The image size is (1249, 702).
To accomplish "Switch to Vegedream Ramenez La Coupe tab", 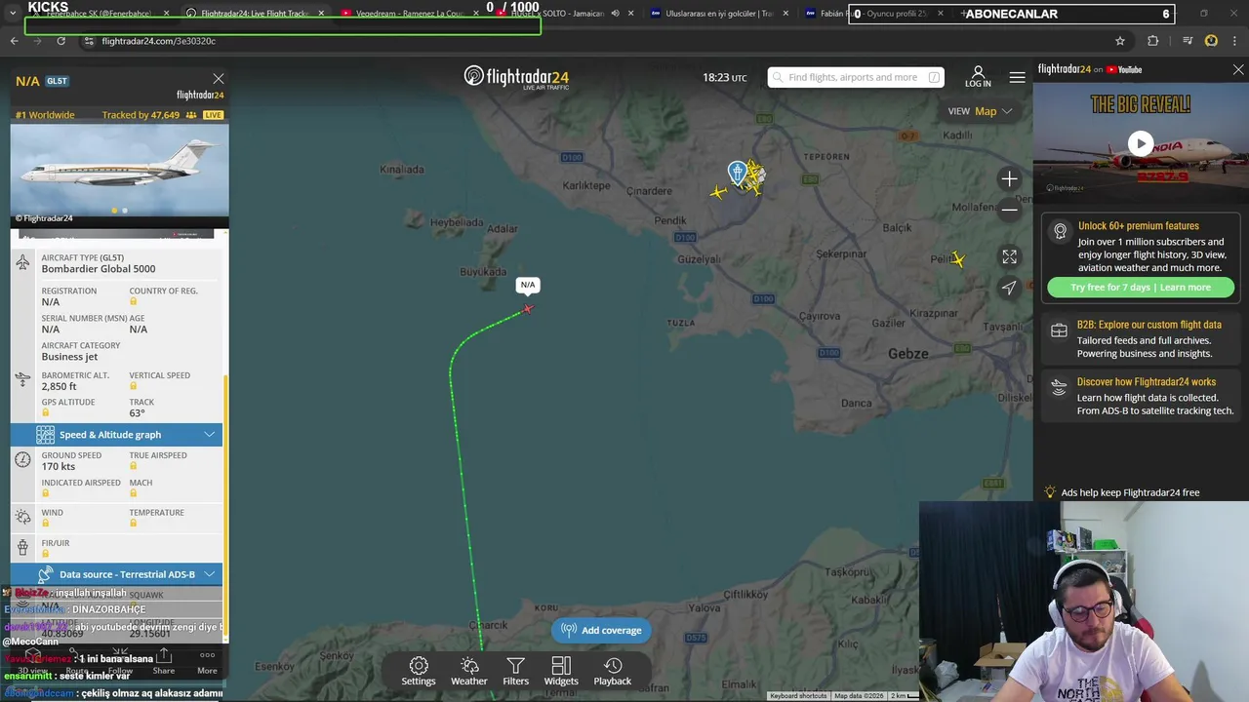I will click(409, 14).
